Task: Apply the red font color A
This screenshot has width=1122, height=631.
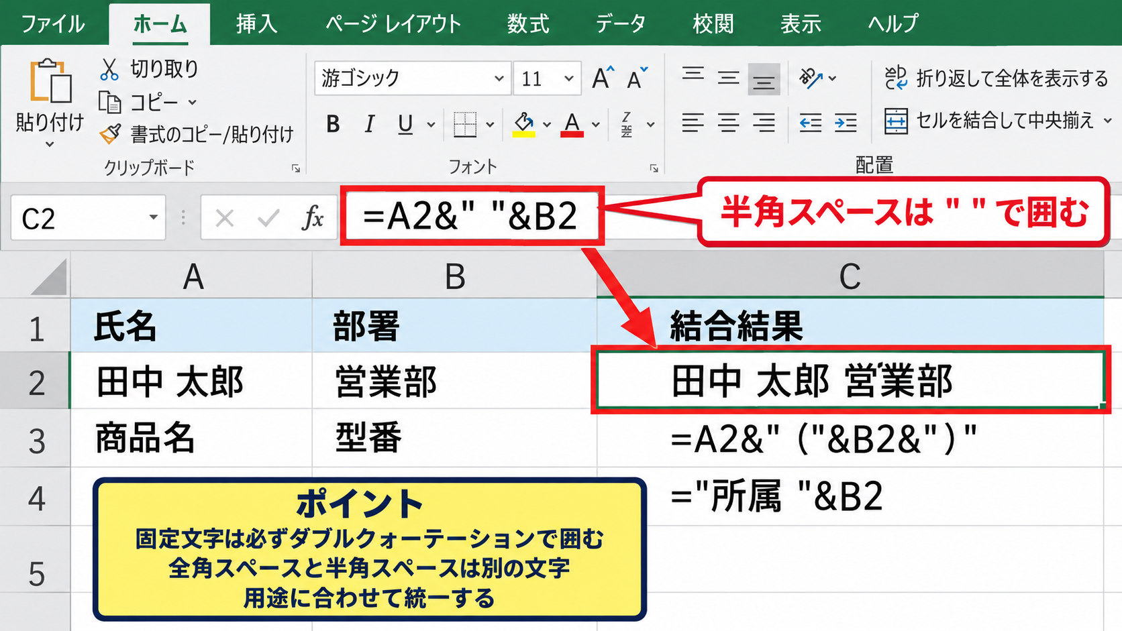Action: point(572,124)
